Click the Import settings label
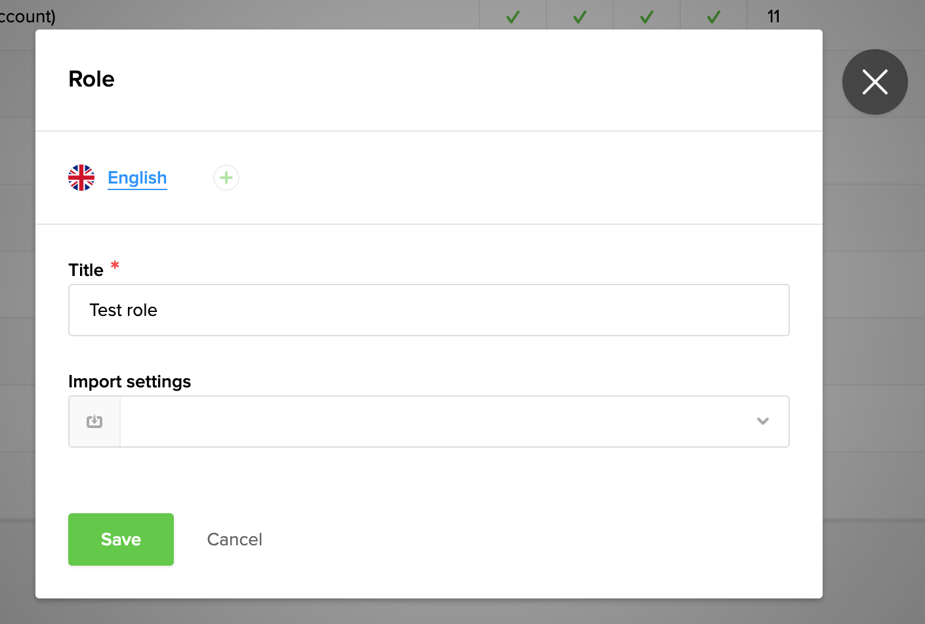The height and width of the screenshot is (624, 925). click(x=129, y=381)
